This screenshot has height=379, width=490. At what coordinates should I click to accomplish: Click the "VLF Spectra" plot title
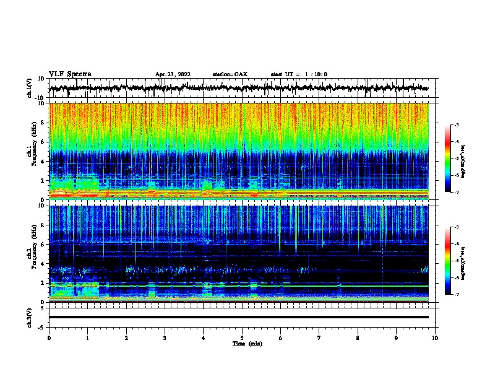pyautogui.click(x=71, y=74)
